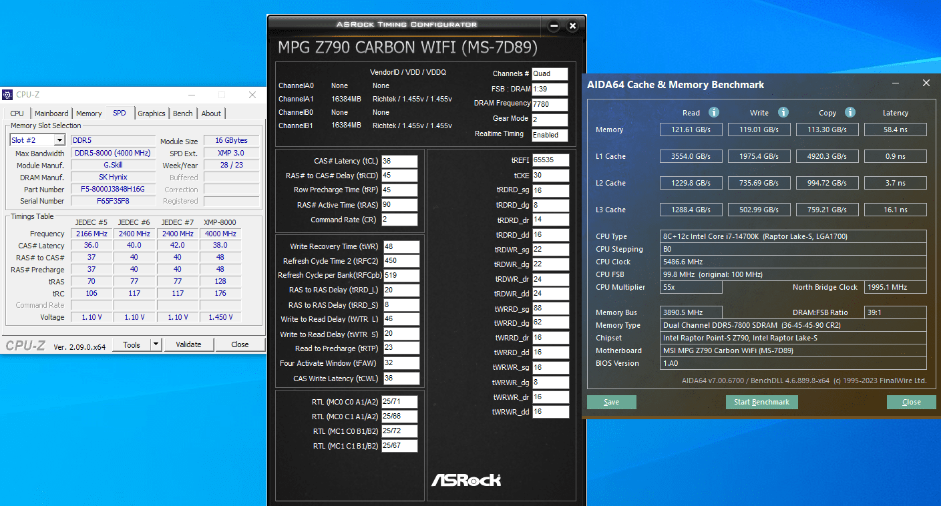Click Part Number F5-8000J3848H16G in CPU-Z
This screenshot has height=506, width=941.
(113, 190)
